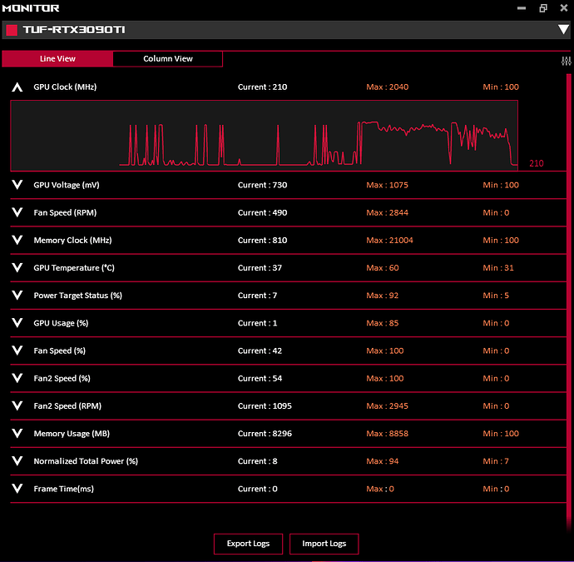Viewport: 574px width, 562px height.
Task: Expand the Power Target Status (%) row
Action: 17,296
